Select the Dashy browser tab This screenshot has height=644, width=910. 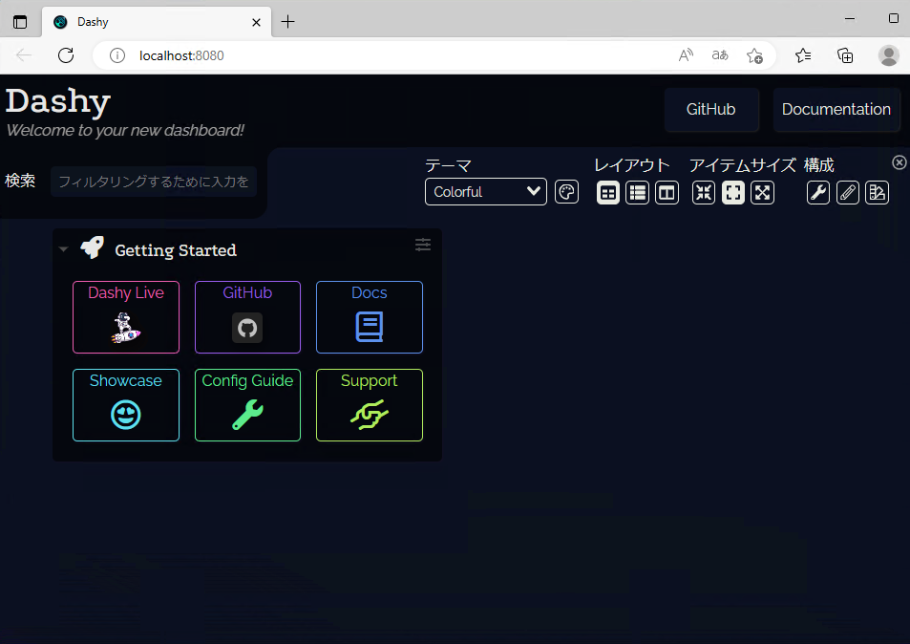156,22
